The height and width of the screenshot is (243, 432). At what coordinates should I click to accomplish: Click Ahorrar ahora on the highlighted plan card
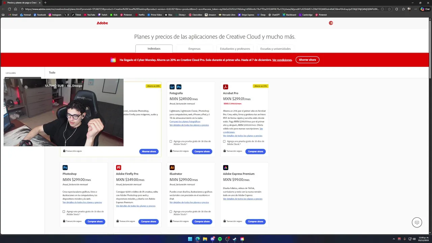coord(149,152)
